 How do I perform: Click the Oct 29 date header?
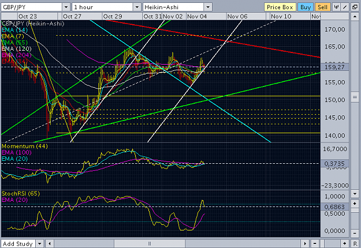113,17
